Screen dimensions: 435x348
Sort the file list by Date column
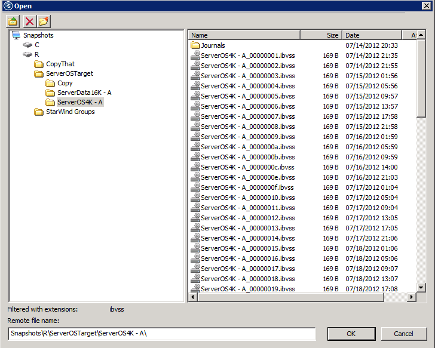point(372,35)
